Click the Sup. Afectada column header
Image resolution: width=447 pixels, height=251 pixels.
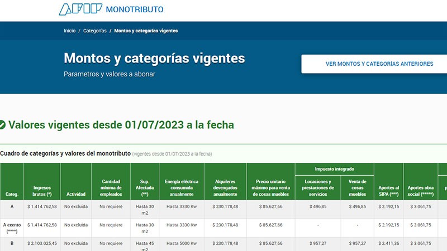[x=145, y=188]
